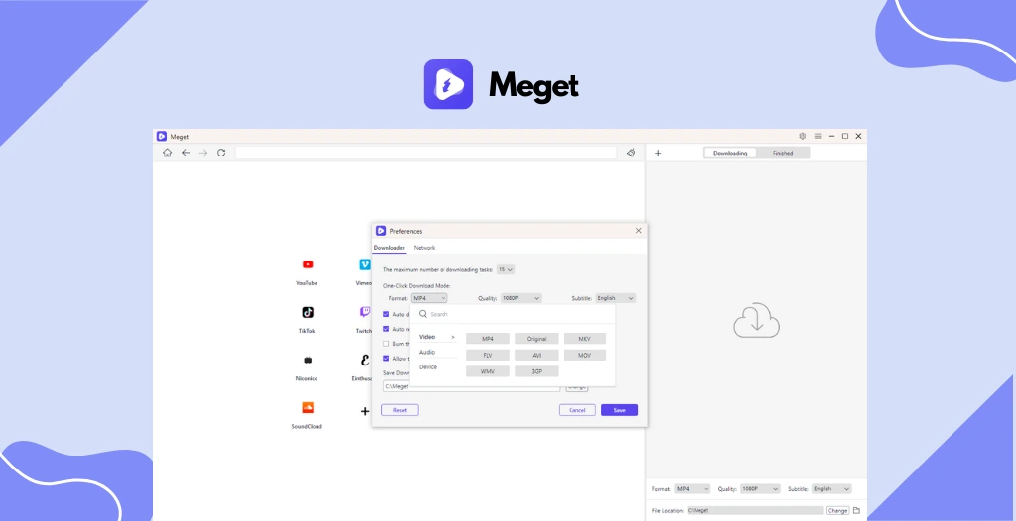Select the Audio format category

[x=427, y=352]
